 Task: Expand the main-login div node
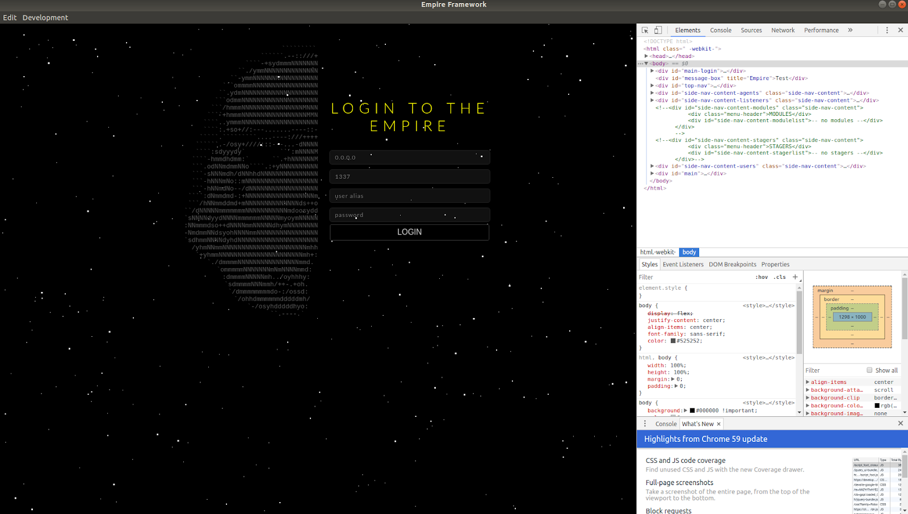652,71
